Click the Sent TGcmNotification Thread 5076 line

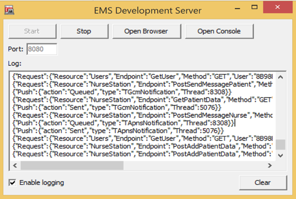pos(117,107)
